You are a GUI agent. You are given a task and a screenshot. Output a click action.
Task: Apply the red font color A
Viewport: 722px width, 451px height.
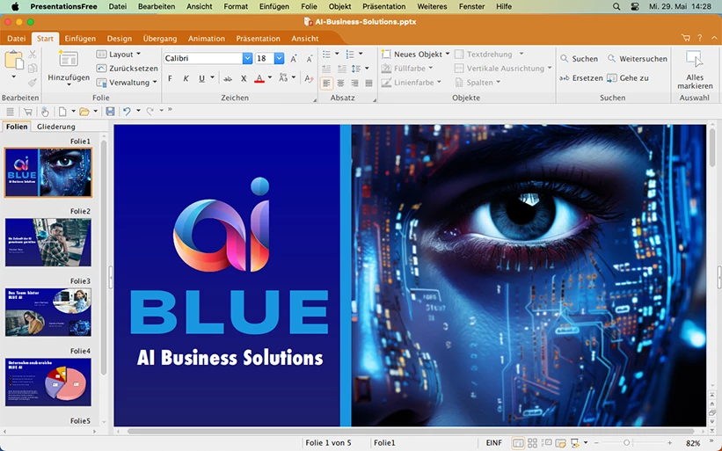pyautogui.click(x=259, y=79)
